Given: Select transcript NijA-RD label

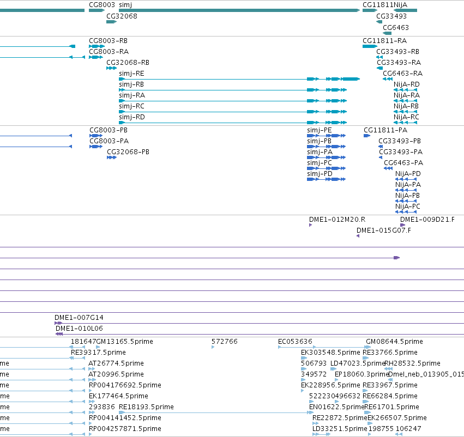Looking at the screenshot, I should [x=407, y=84].
